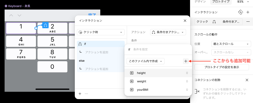The image size is (253, 103).
Task: Click the conditional connection badge on the canvas
Action: (x=45, y=25)
